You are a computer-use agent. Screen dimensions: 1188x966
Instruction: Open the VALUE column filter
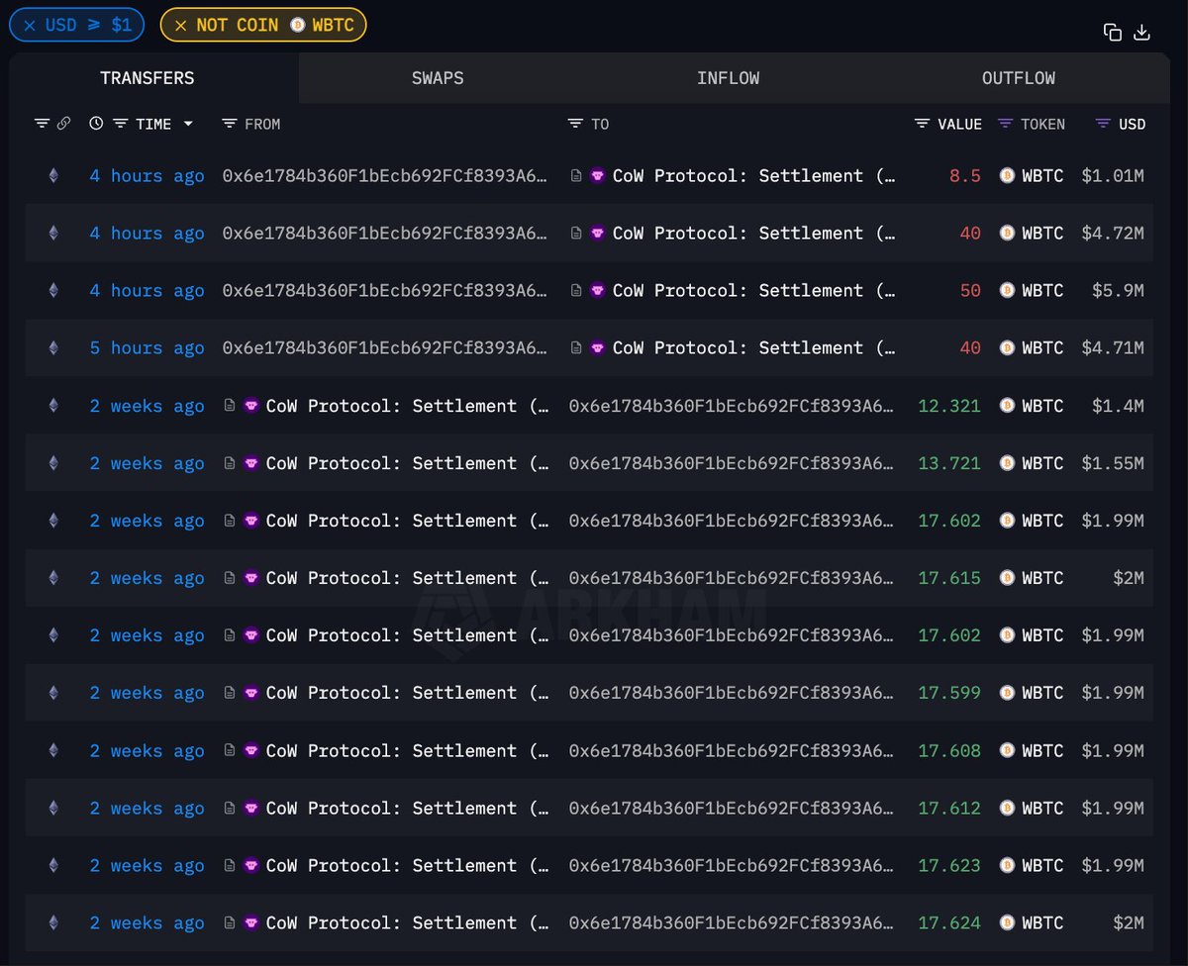pos(922,124)
